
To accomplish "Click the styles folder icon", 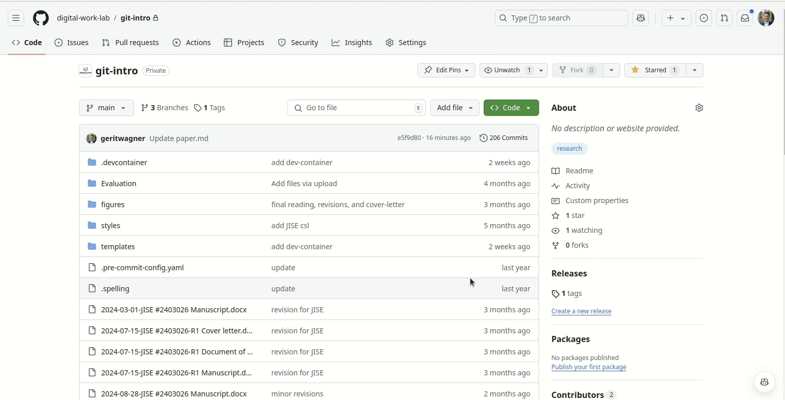I will pos(92,225).
